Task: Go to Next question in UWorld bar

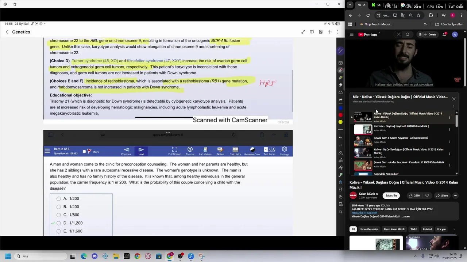Action: pyautogui.click(x=141, y=151)
